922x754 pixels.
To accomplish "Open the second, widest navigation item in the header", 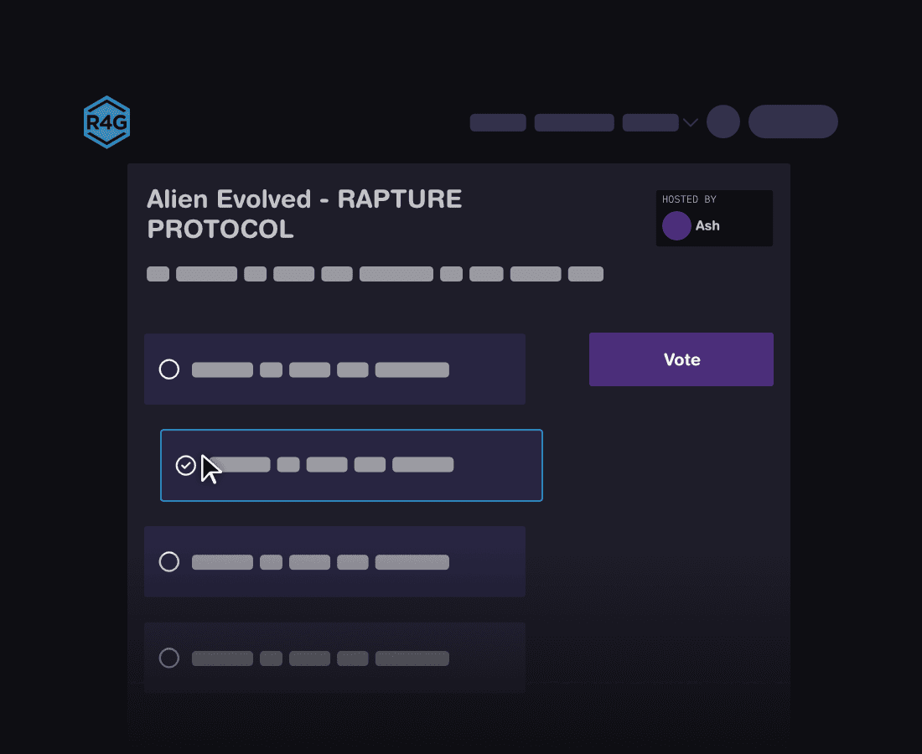I will point(574,122).
